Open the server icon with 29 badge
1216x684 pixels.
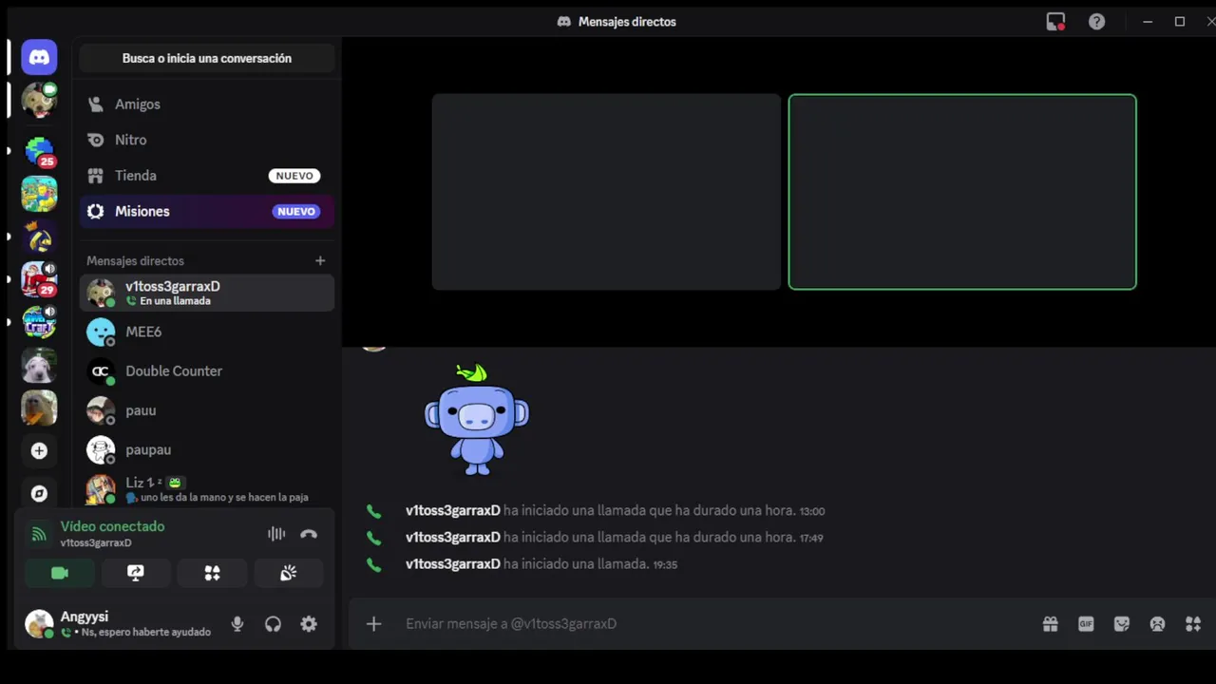[x=39, y=279]
